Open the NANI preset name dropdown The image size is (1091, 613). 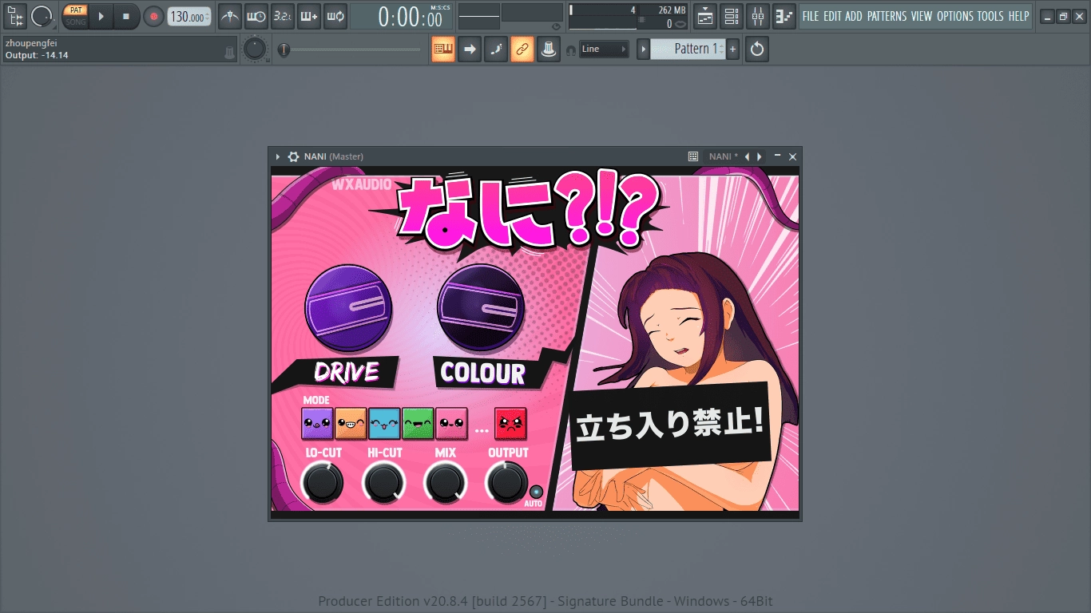[724, 156]
